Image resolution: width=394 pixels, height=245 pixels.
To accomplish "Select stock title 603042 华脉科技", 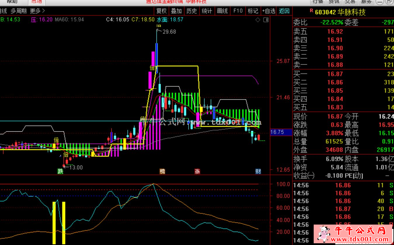I will click(x=340, y=12).
